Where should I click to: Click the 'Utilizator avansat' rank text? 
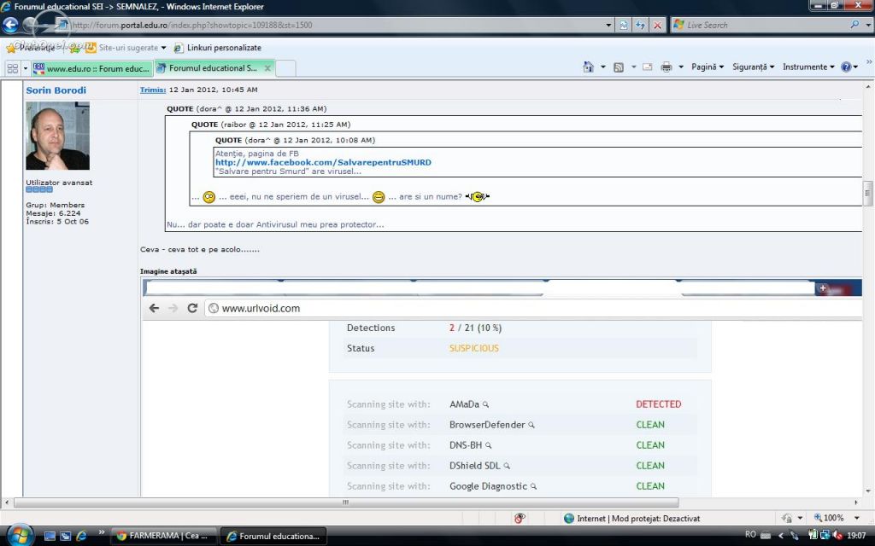(59, 183)
